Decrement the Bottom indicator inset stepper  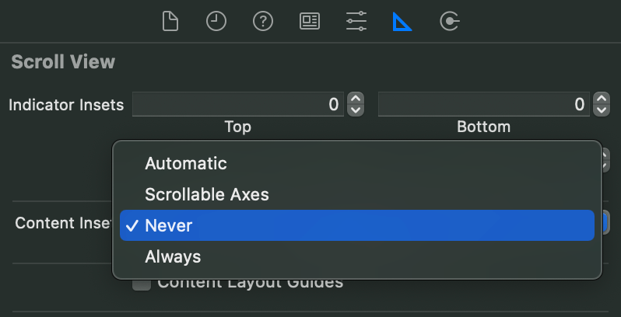(602, 110)
